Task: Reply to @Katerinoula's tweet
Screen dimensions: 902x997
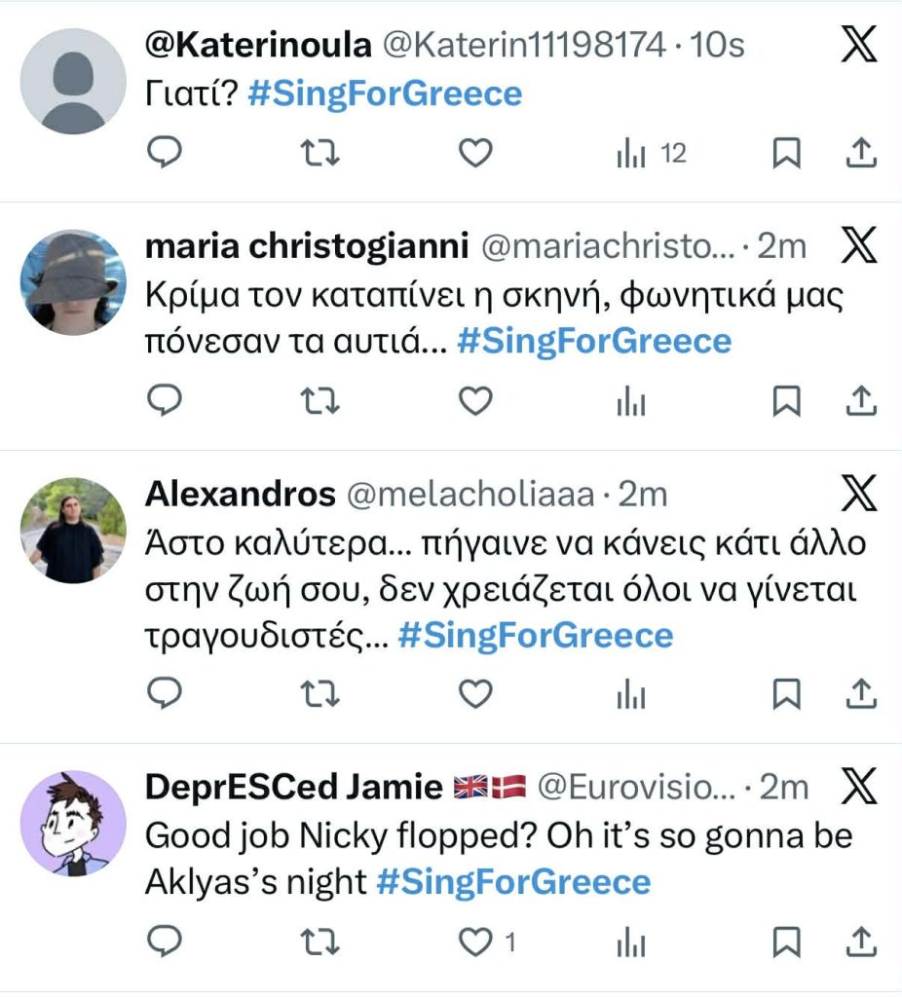Action: [164, 153]
